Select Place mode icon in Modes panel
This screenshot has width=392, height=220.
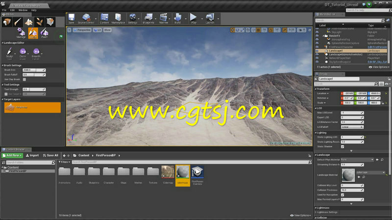[x=7, y=22]
